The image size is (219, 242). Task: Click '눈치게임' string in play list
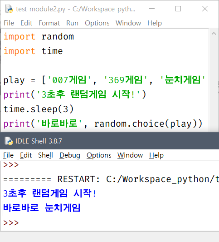pos(183,80)
